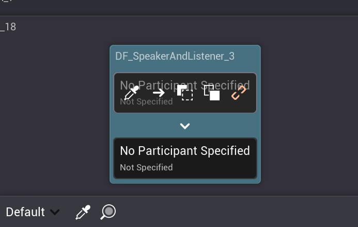This screenshot has width=358, height=227.
Task: Click the overlapping squares copy icon
Action: click(212, 93)
